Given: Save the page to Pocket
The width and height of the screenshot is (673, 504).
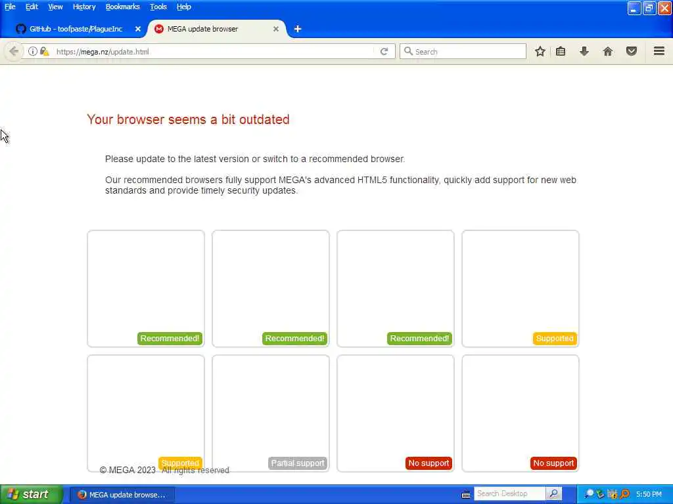Looking at the screenshot, I should coord(632,51).
